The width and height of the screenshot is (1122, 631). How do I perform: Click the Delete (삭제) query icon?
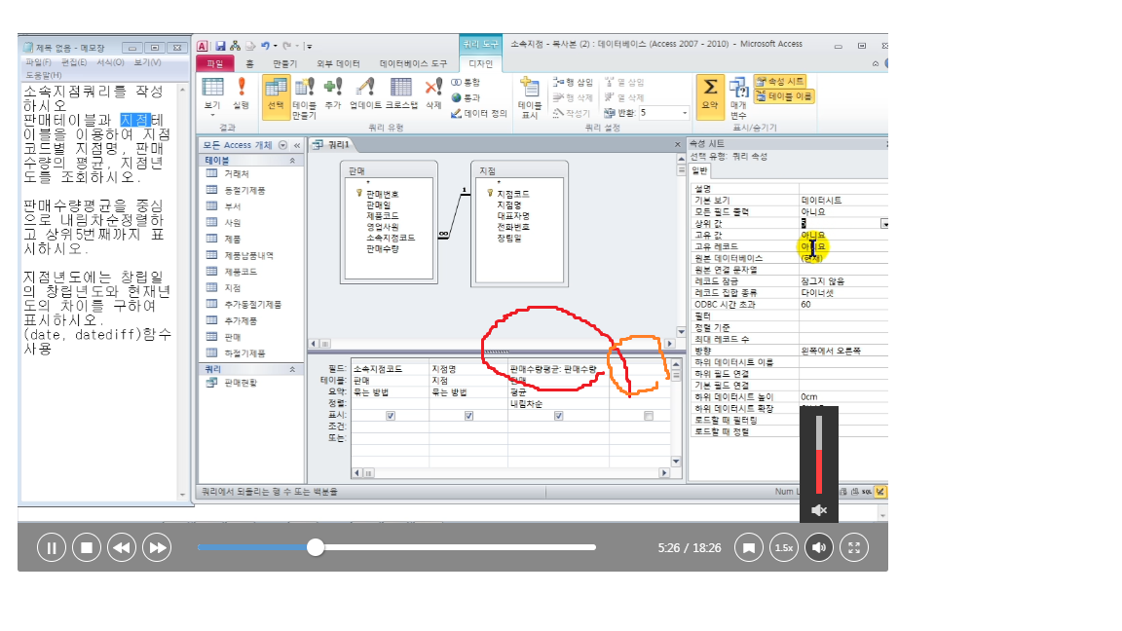433,90
